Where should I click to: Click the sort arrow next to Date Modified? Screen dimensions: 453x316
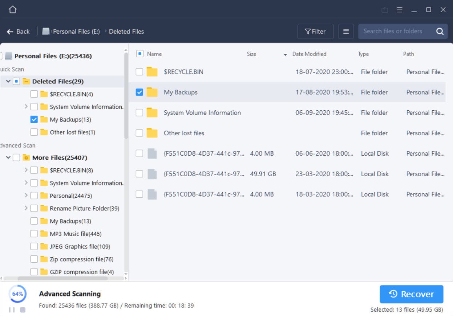[285, 54]
